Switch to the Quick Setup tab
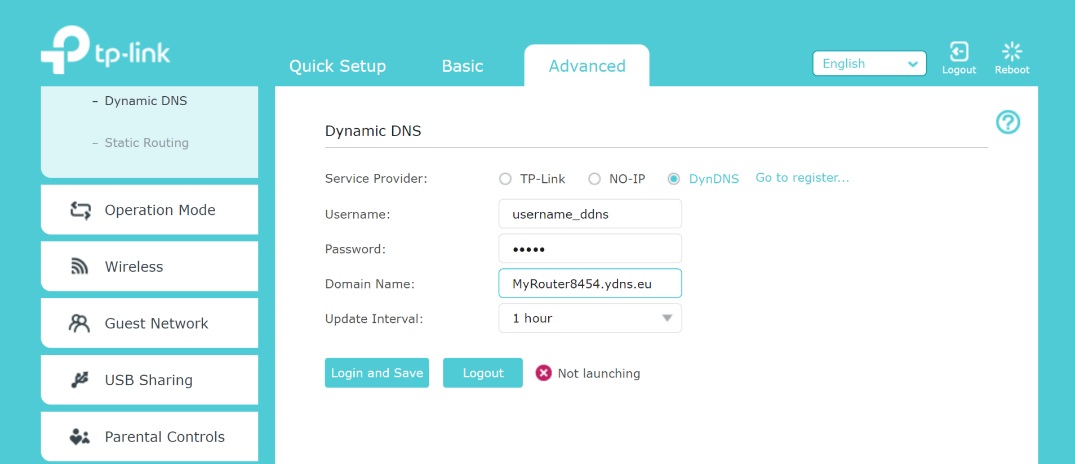This screenshot has height=464, width=1075. click(337, 66)
